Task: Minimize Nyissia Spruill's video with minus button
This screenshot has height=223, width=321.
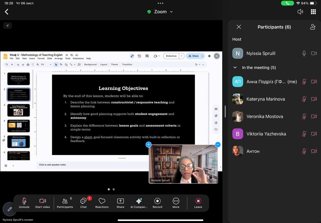Action: 218,144
